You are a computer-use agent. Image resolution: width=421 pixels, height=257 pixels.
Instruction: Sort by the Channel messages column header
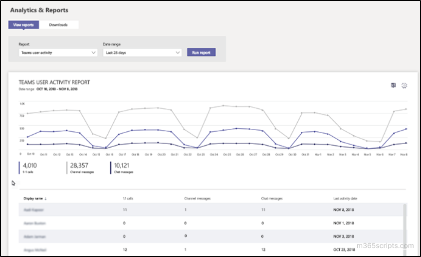tap(198, 198)
